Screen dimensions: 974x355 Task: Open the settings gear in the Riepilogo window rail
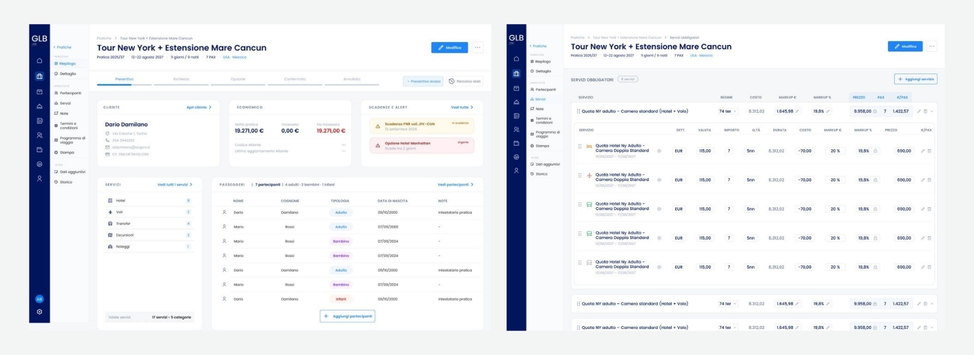(40, 312)
